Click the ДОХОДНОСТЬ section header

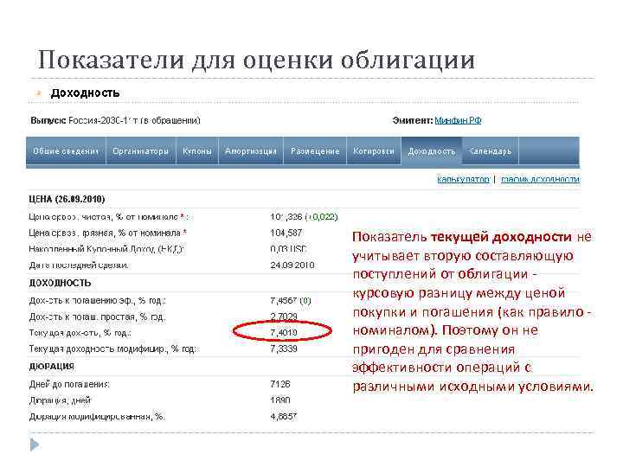(x=60, y=283)
